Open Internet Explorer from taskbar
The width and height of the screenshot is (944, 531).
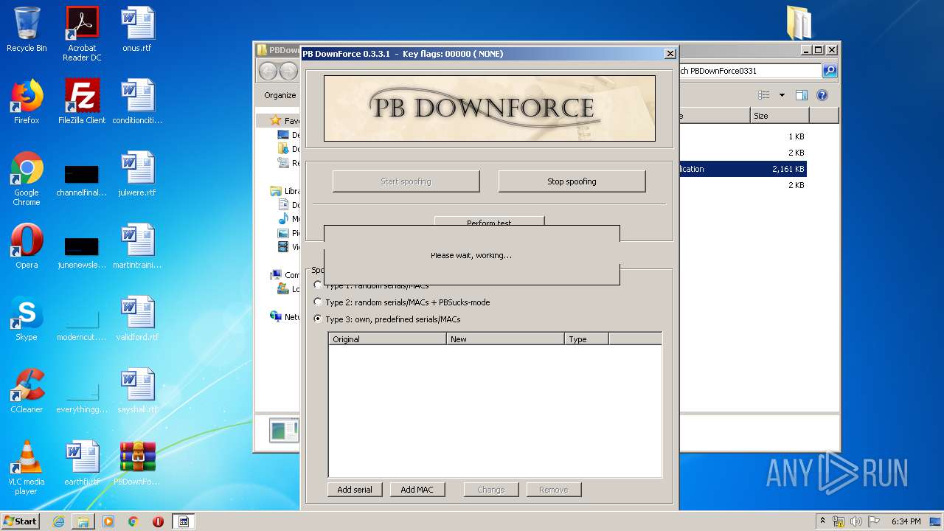click(x=58, y=521)
